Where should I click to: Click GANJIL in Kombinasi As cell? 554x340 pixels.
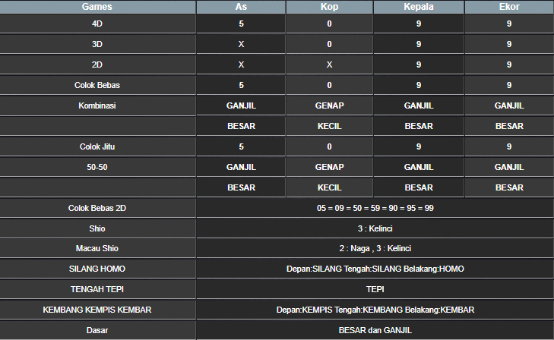[x=241, y=105]
